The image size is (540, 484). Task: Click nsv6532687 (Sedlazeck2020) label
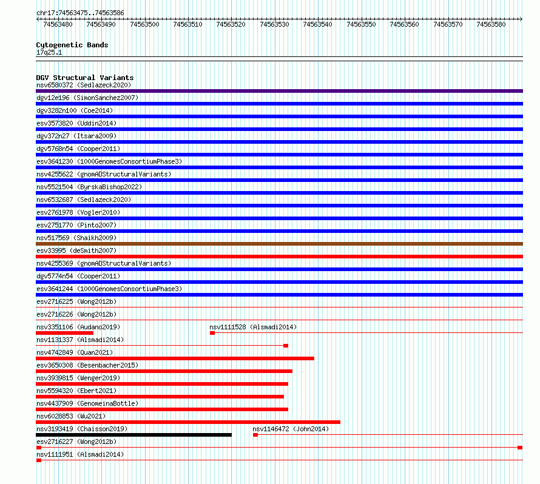click(x=84, y=200)
